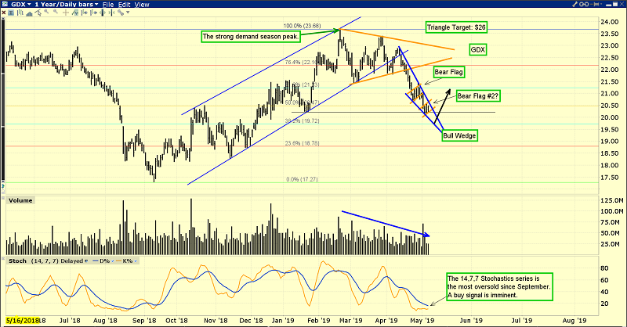The image size is (627, 327).
Task: Click the expand time axis icon
Action: pyautogui.click(x=103, y=13)
